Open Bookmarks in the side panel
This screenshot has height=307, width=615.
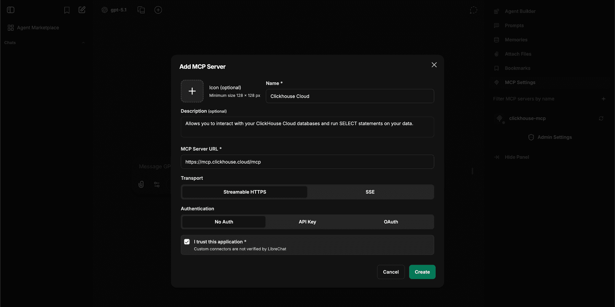518,68
